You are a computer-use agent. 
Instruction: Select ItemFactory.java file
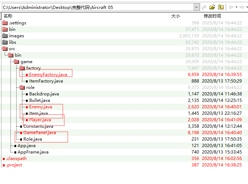click(x=46, y=81)
